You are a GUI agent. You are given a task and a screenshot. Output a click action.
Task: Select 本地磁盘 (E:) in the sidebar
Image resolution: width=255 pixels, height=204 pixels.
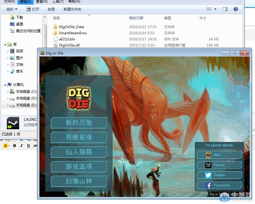point(26,105)
